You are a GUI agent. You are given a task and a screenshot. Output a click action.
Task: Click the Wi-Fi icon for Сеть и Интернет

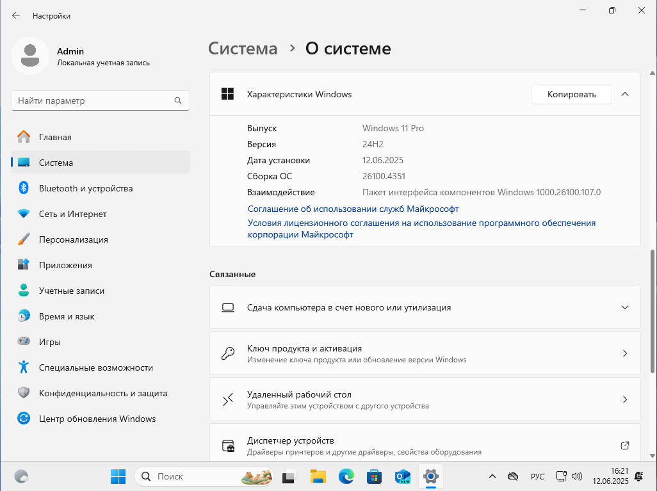tap(24, 214)
